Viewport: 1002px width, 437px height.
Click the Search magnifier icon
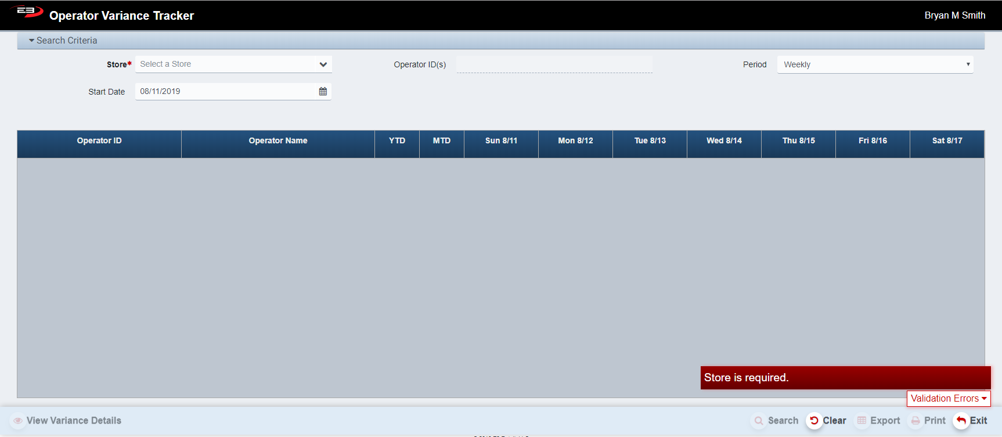[x=759, y=421]
